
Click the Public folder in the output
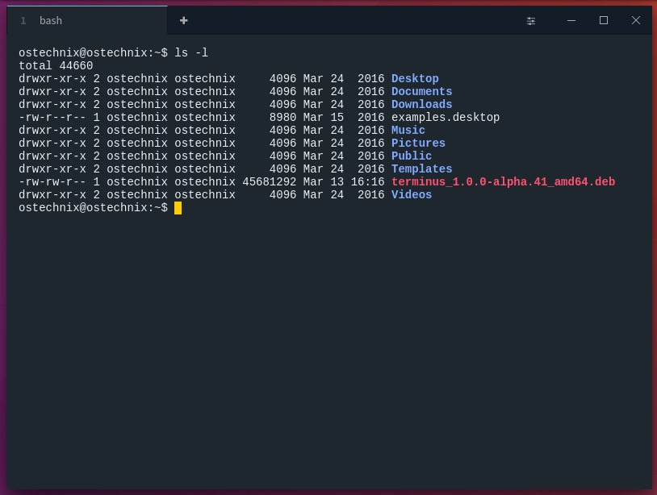[x=411, y=156]
